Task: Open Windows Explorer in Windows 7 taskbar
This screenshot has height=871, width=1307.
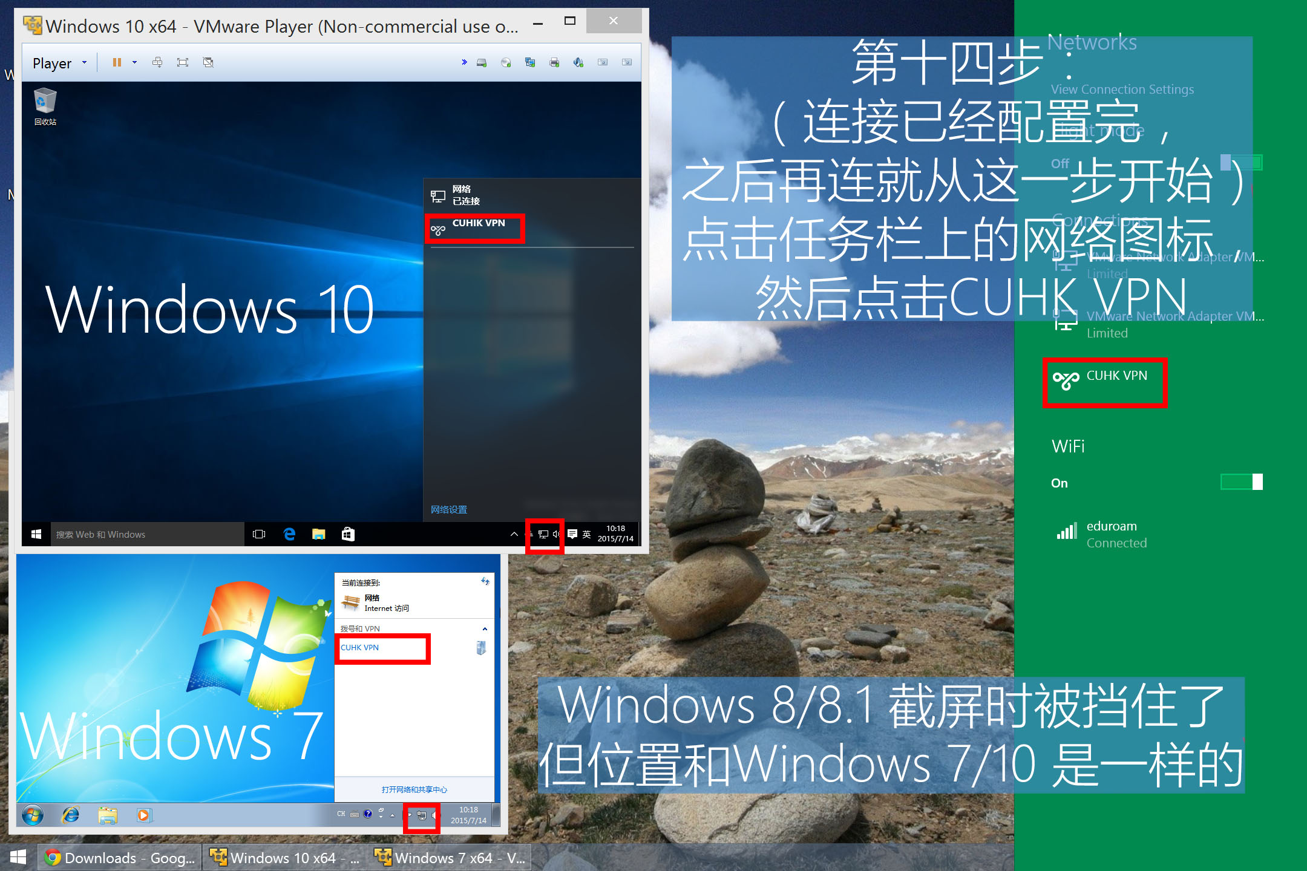Action: [107, 815]
